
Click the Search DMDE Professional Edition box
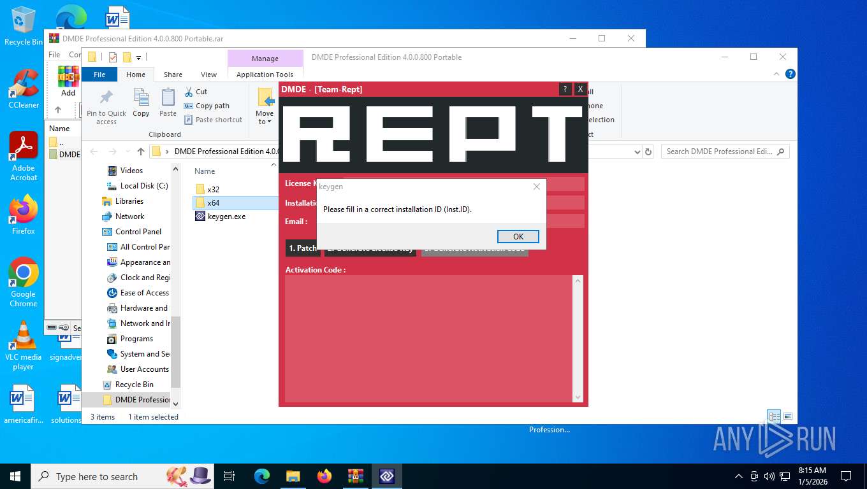(725, 152)
